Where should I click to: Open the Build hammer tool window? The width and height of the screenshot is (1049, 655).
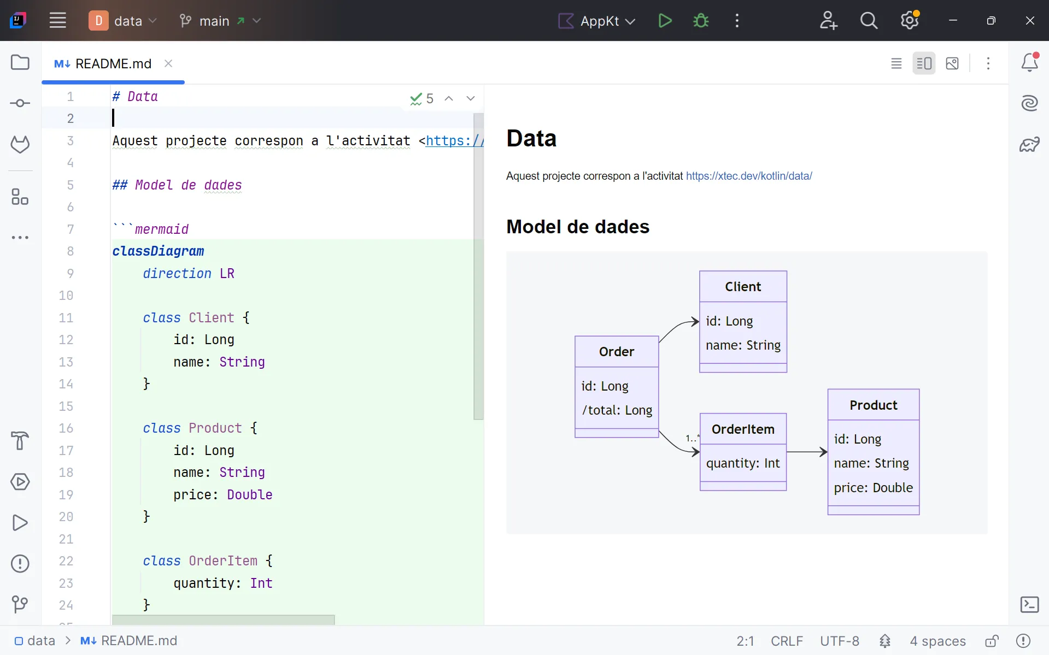20,440
